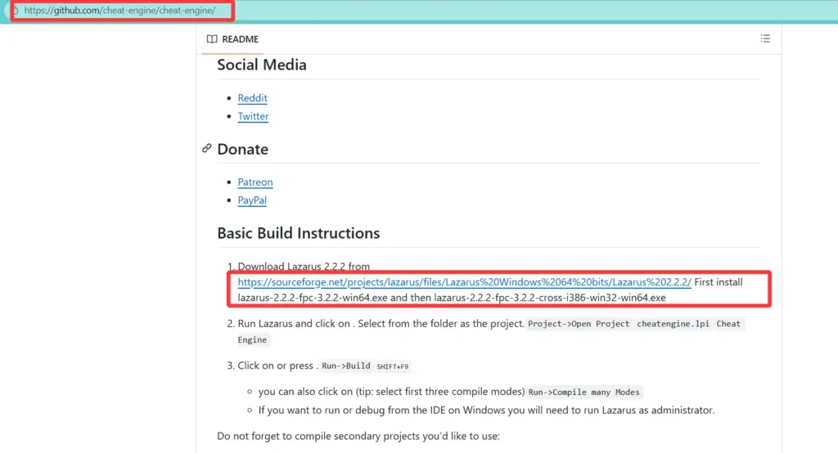The height and width of the screenshot is (453, 838).
Task: Click the 'run Lazarus as administrator' bullet text
Action: 486,410
